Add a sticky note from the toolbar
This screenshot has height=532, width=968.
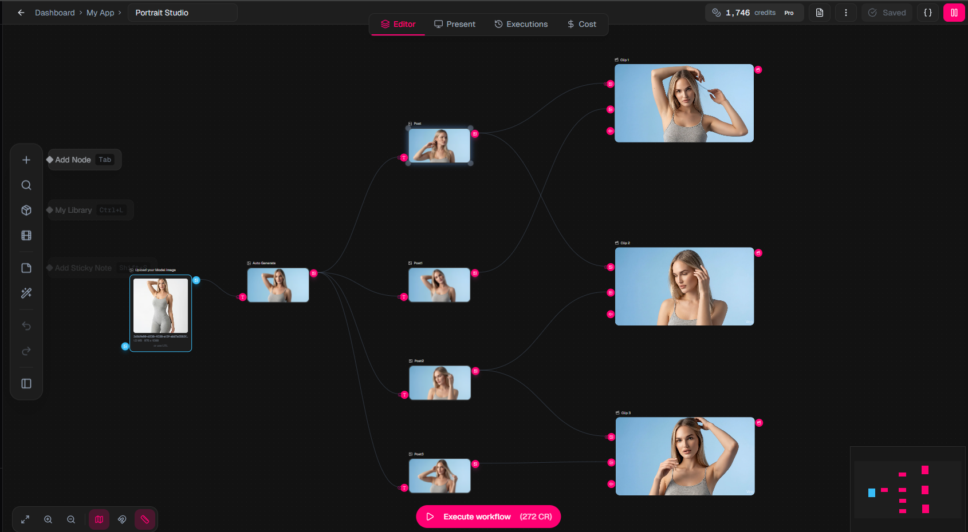pos(26,268)
